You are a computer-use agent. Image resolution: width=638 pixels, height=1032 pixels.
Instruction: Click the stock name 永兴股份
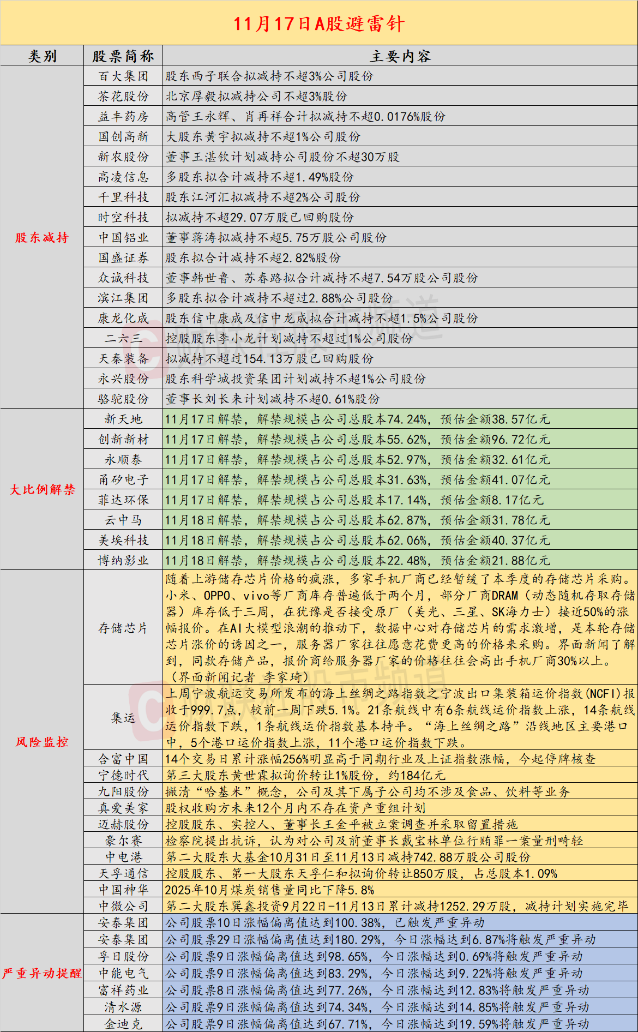pyautogui.click(x=123, y=379)
